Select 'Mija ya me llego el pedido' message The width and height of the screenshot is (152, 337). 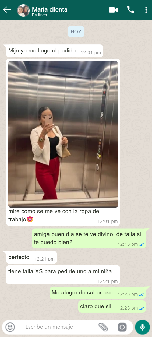[x=55, y=51]
